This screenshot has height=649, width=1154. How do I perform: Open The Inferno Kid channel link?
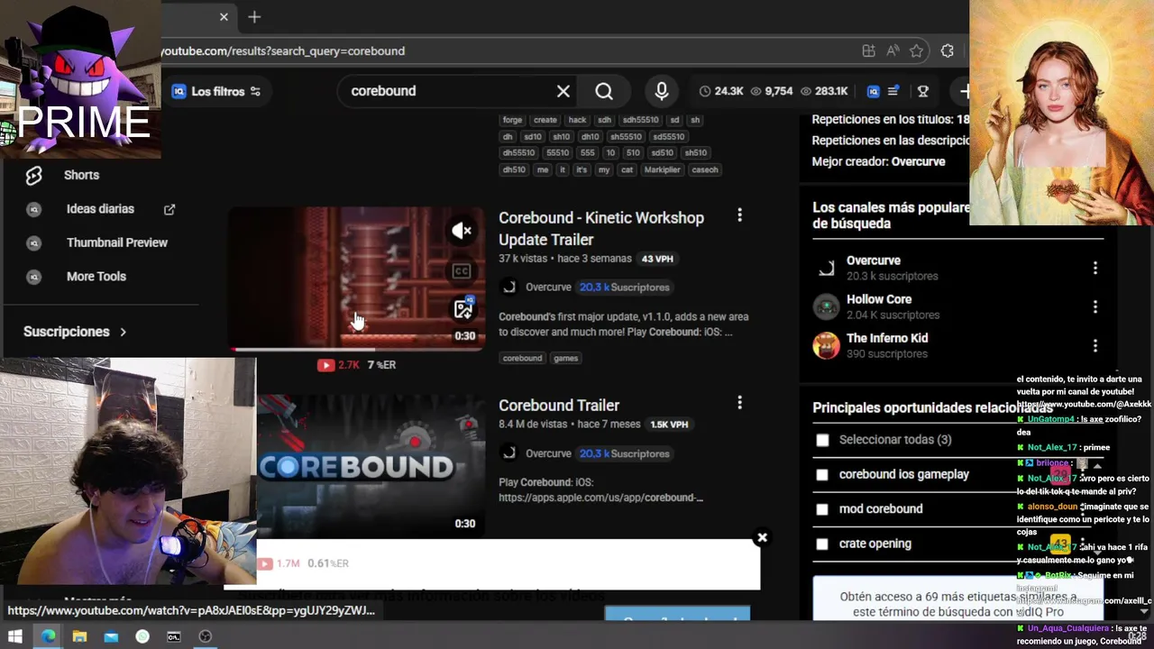[x=887, y=338]
